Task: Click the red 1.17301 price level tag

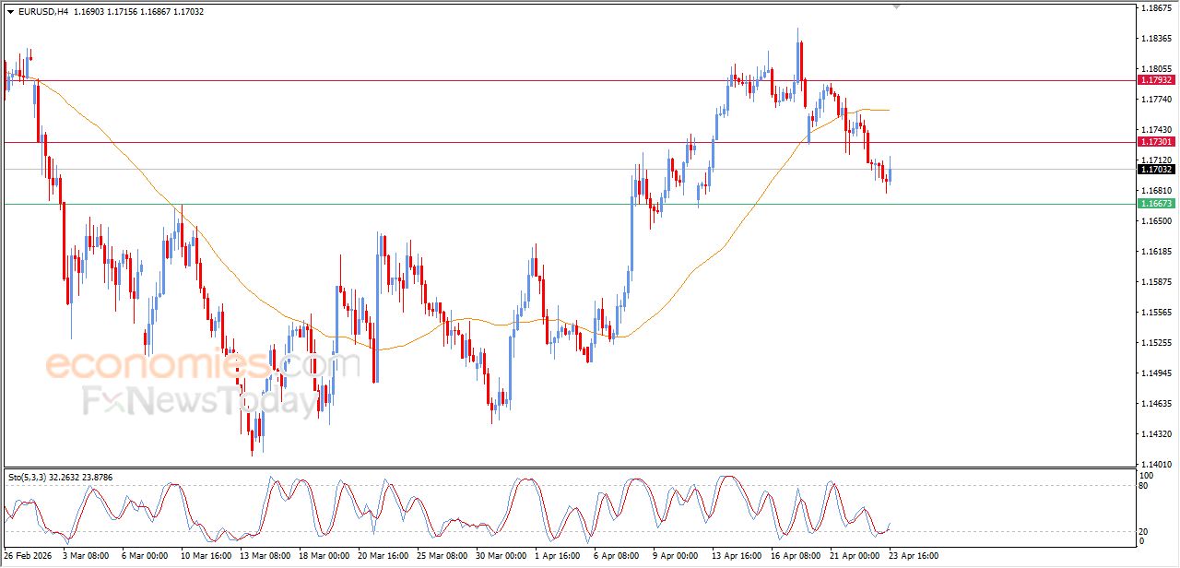Action: [1156, 142]
